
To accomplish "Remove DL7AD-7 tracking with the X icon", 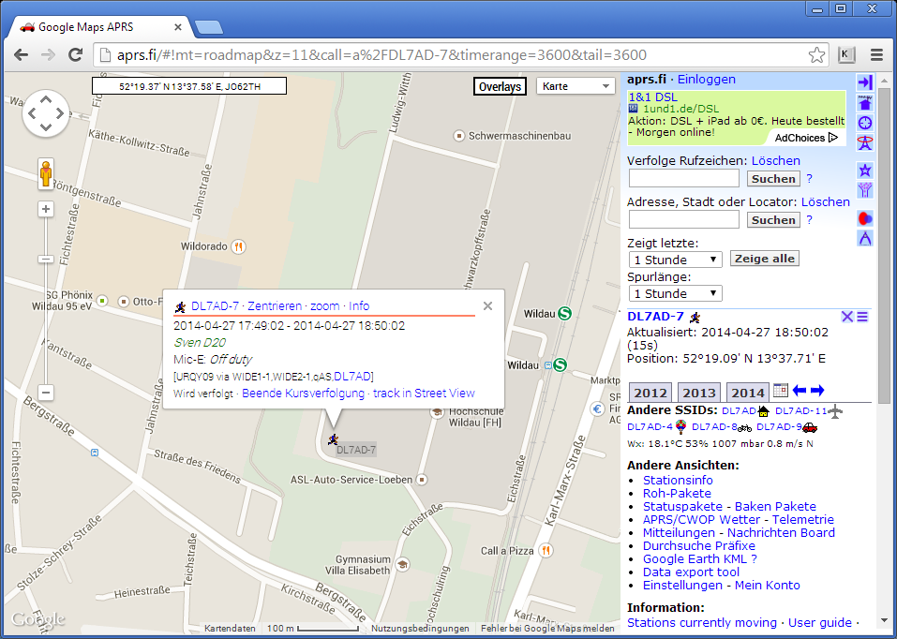I will pos(847,317).
